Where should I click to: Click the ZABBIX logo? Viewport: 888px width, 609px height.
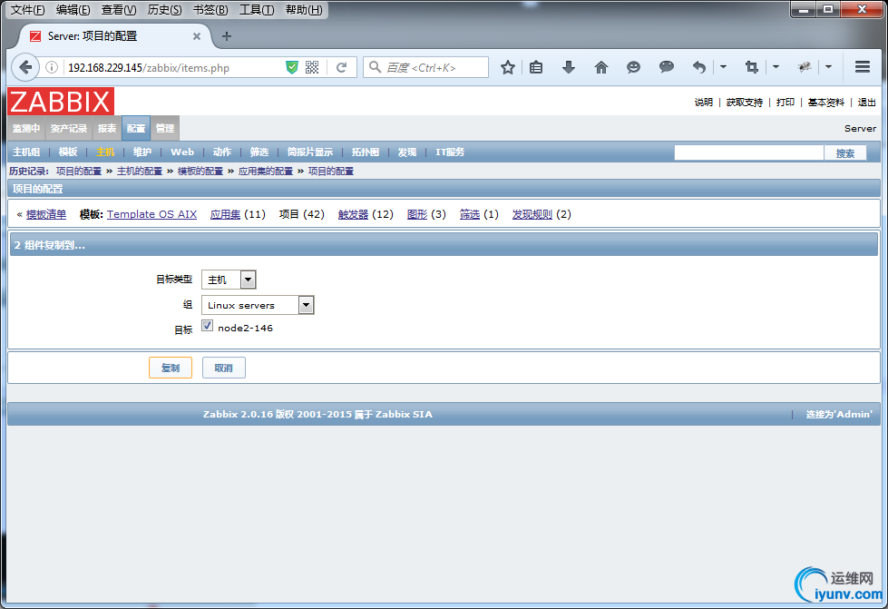click(61, 102)
